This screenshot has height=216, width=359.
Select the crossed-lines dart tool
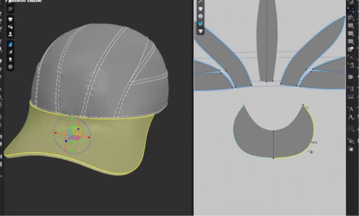(351, 57)
